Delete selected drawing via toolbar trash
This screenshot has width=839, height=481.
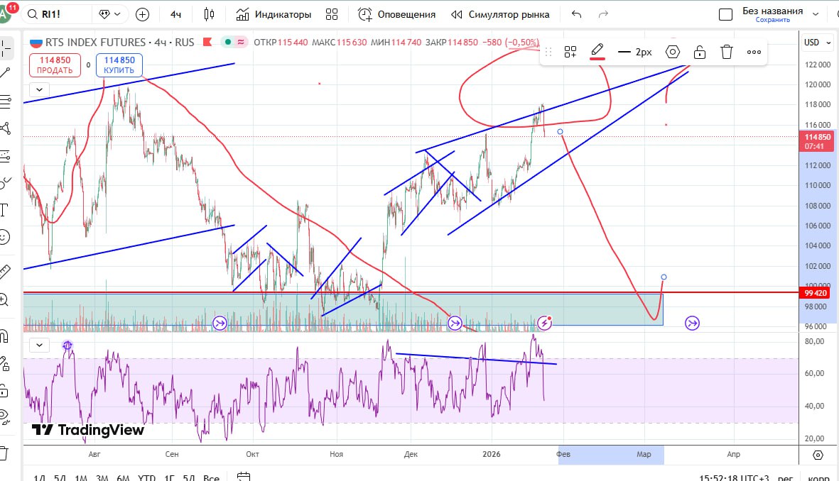tap(726, 52)
